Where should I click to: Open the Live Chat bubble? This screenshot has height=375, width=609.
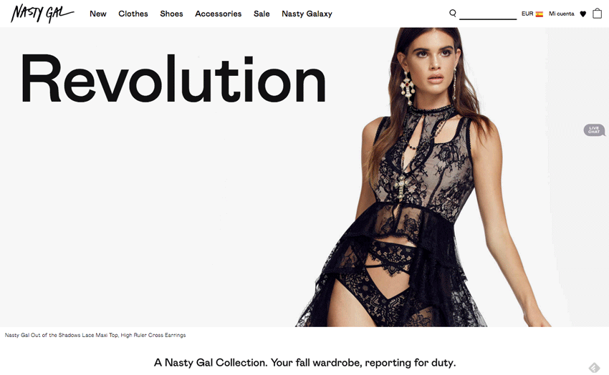click(594, 130)
